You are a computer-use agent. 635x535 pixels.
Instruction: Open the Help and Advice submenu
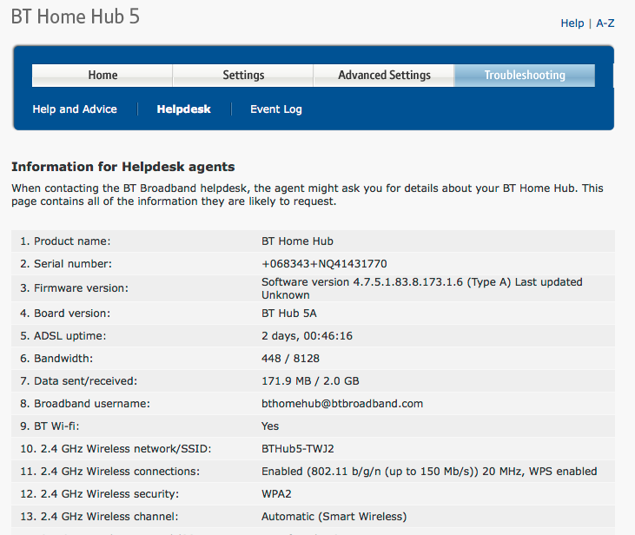coord(75,109)
